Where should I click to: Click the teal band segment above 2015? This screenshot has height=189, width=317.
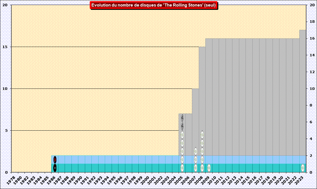(249, 168)
